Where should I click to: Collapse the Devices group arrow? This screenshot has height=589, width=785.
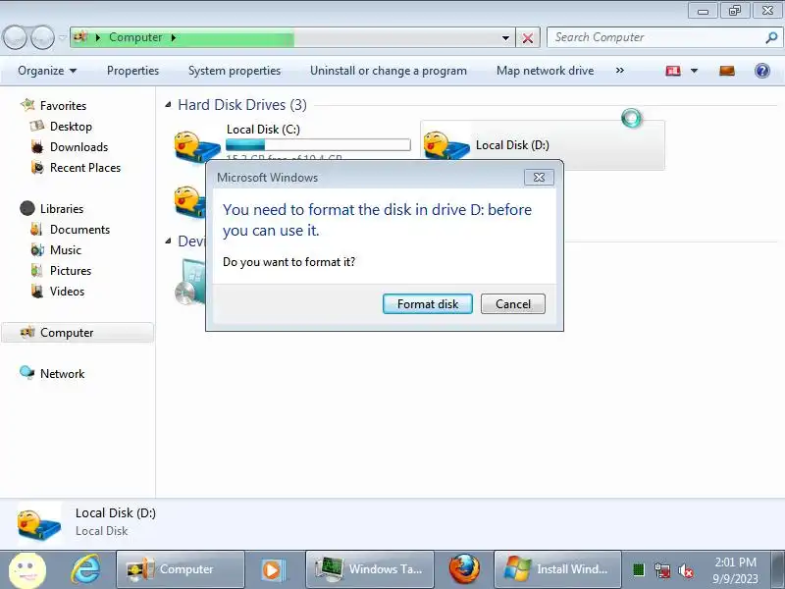click(168, 241)
